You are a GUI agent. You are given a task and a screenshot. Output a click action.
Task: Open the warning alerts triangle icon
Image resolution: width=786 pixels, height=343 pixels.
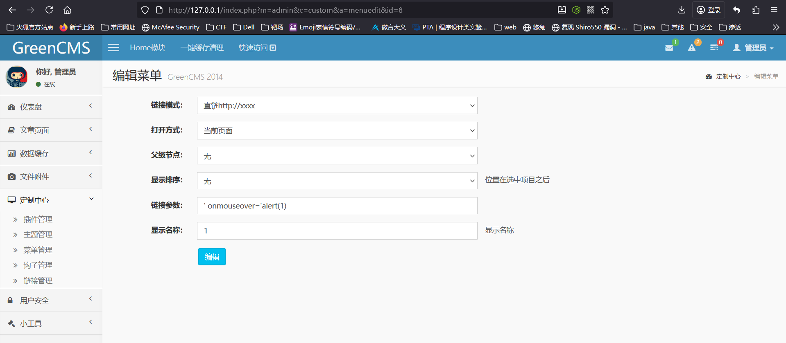[692, 48]
